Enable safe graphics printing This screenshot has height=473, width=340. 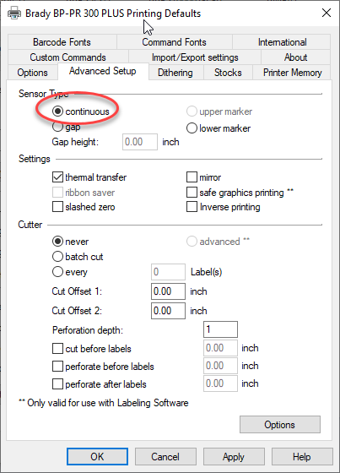[240, 193]
